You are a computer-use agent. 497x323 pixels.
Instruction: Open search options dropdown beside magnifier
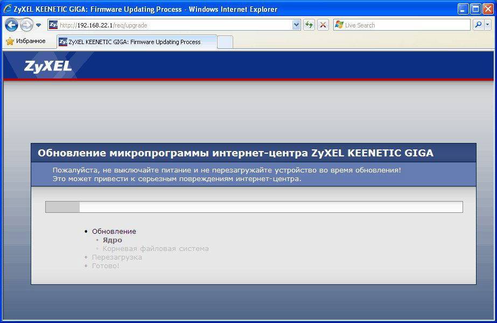[x=488, y=25]
